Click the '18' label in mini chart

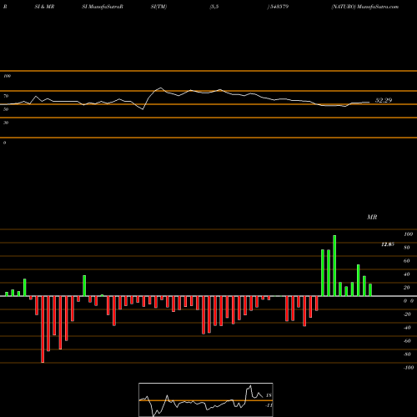269,395
